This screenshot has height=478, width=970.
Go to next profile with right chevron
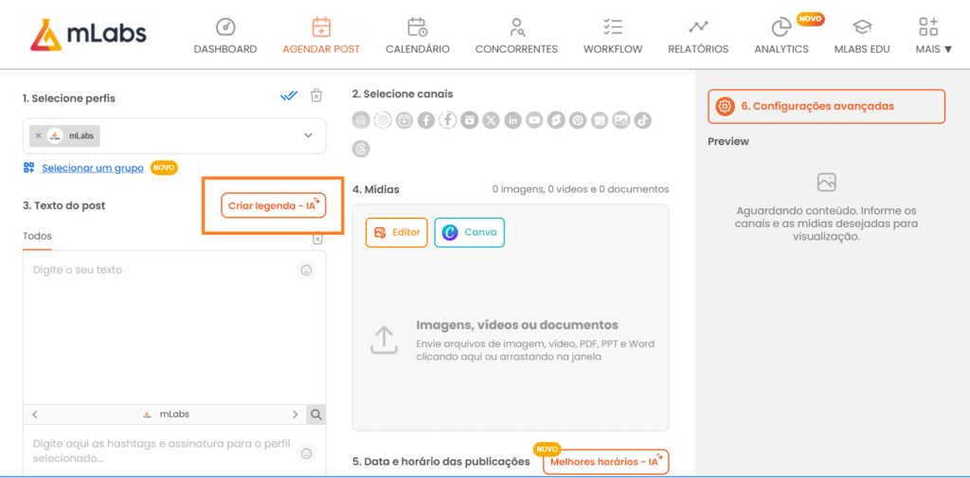[296, 415]
